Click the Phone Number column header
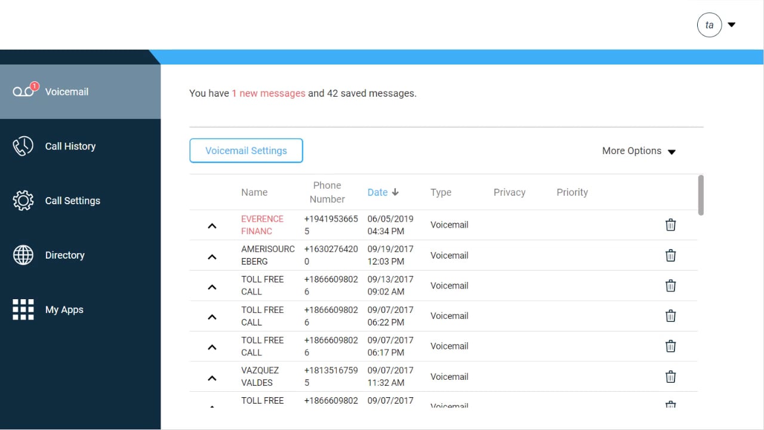764x430 pixels. (327, 192)
